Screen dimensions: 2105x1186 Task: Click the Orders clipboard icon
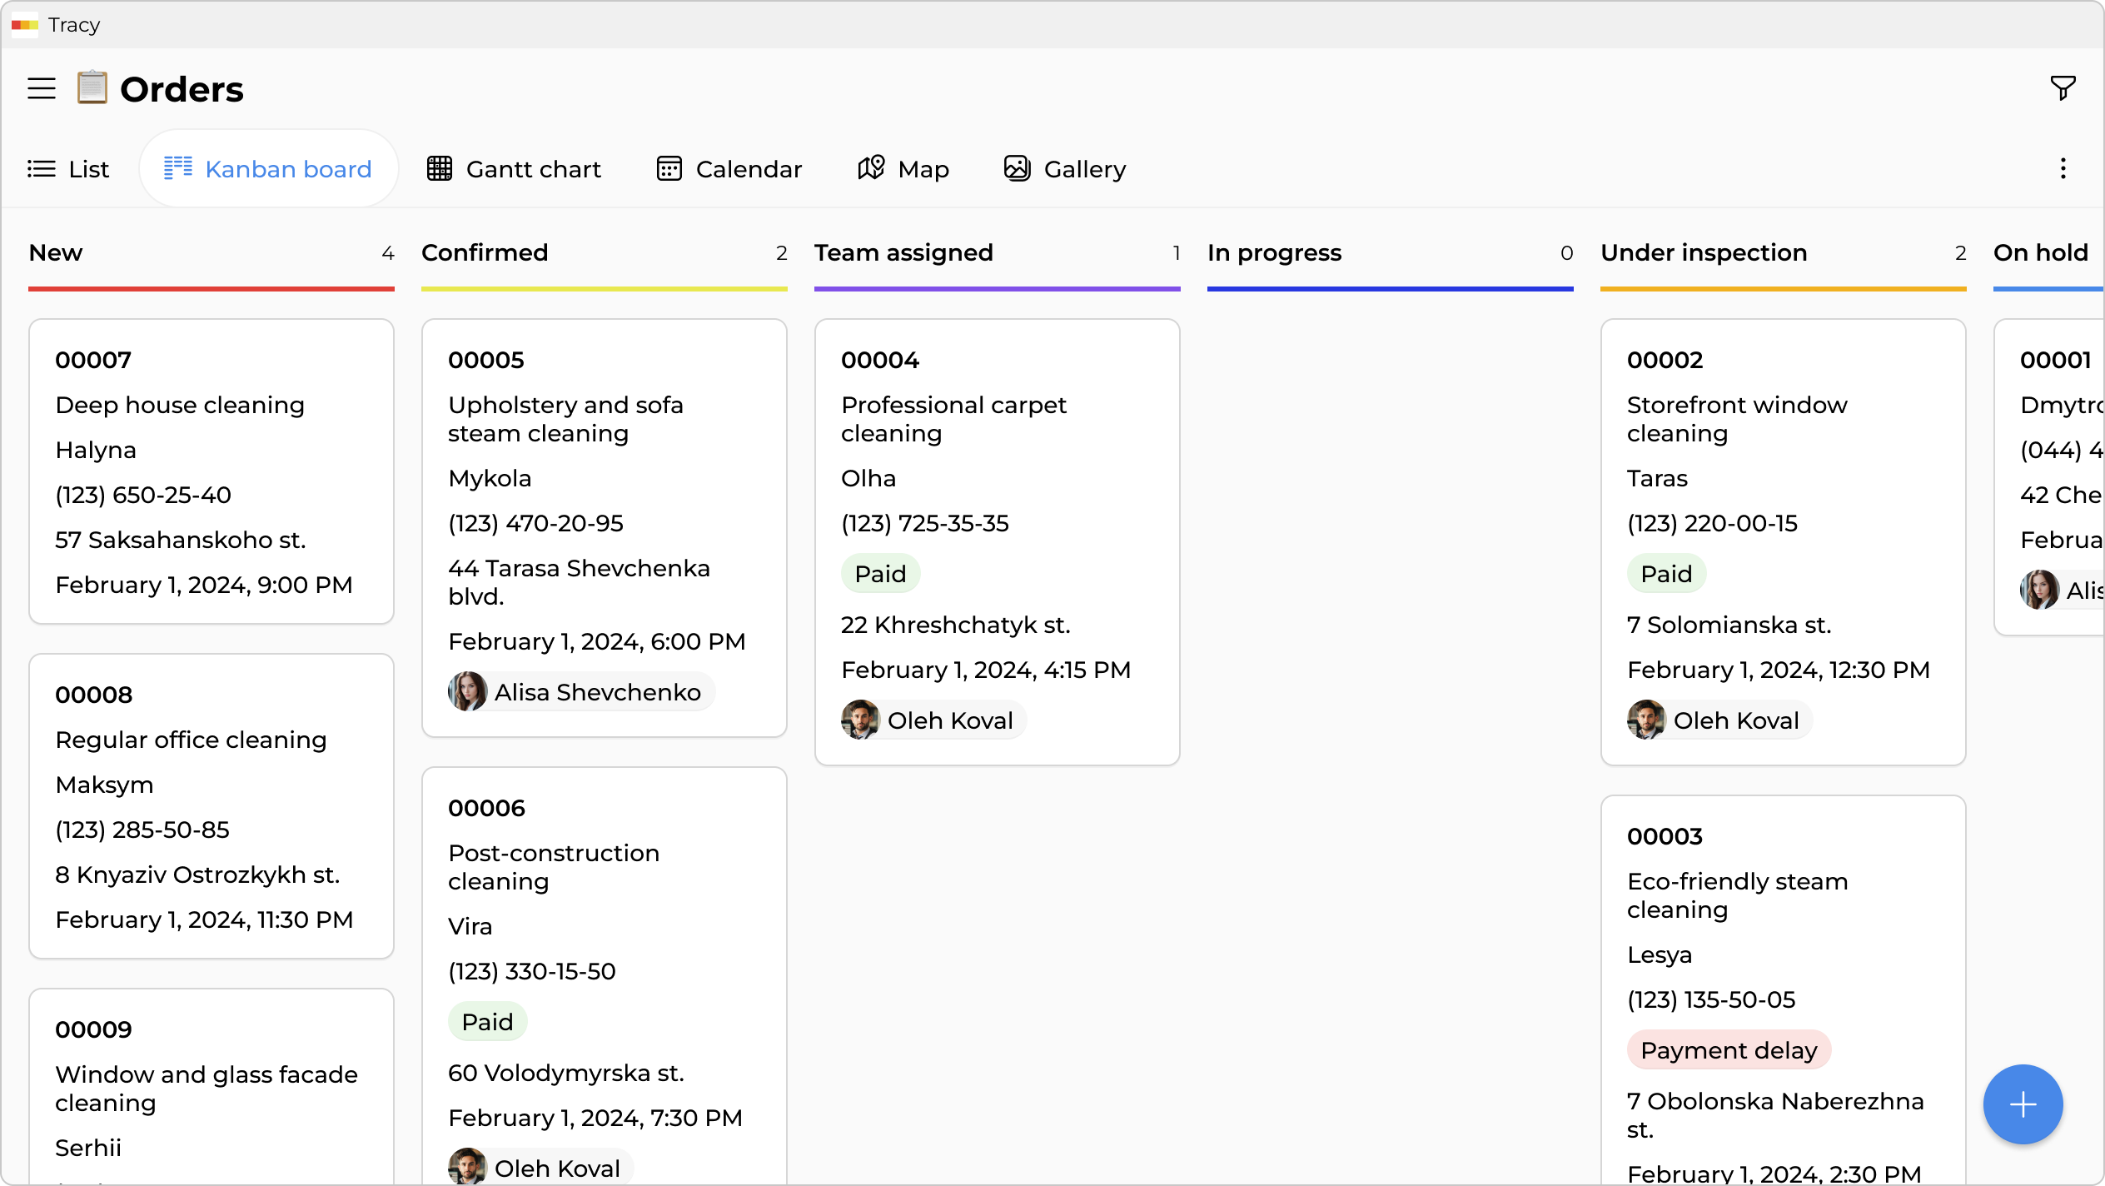92,87
